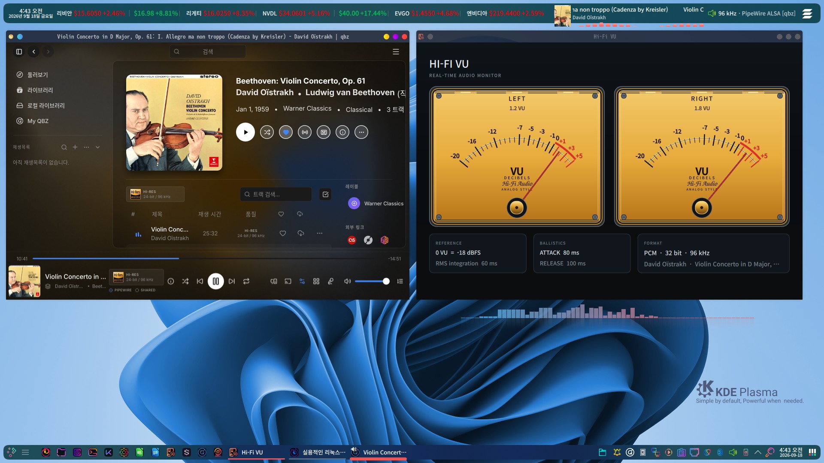
Task: Open the album more options ellipsis
Action: coord(361,132)
